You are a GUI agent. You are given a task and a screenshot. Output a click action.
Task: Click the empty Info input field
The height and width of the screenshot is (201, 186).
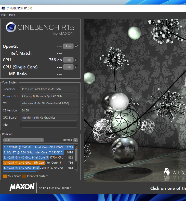click(x=49, y=125)
